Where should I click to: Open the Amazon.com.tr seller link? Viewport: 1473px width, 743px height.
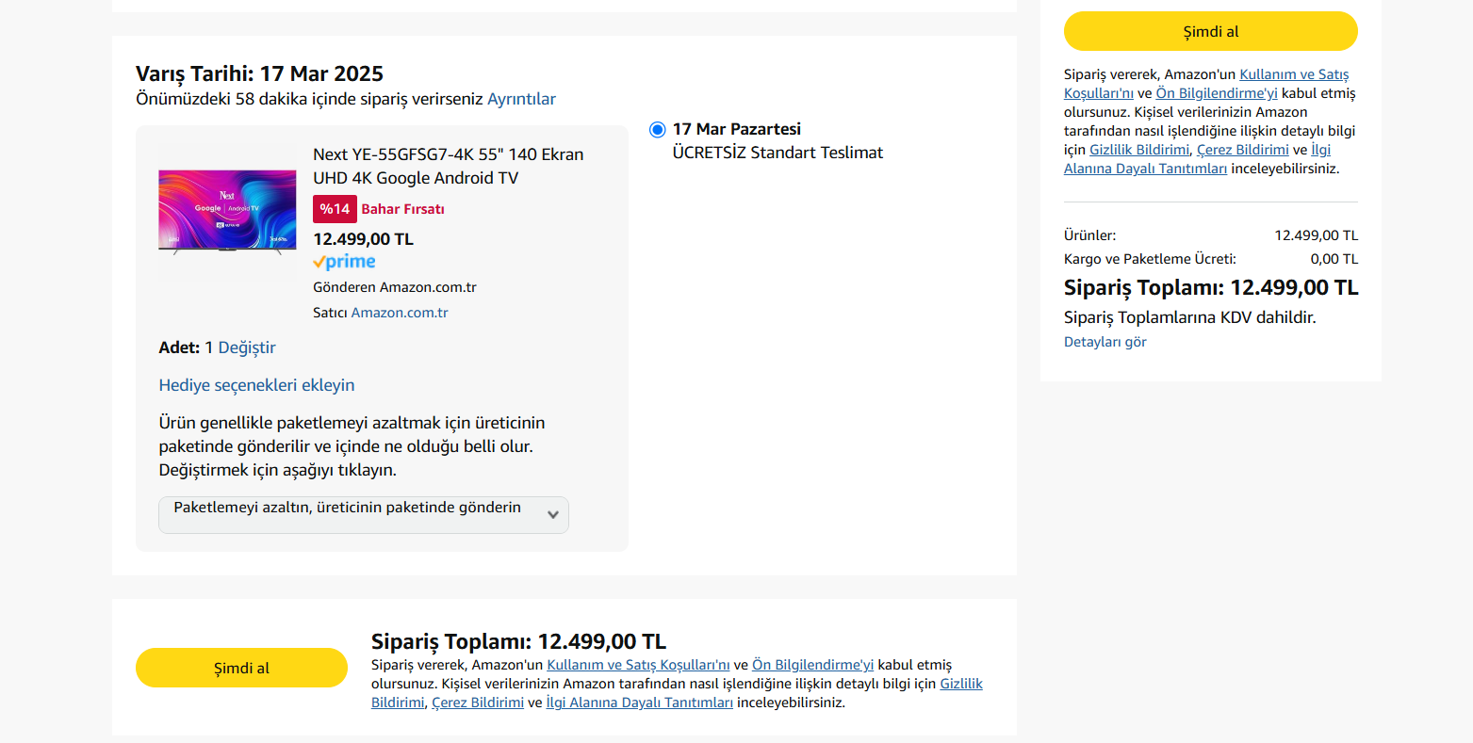coord(400,313)
